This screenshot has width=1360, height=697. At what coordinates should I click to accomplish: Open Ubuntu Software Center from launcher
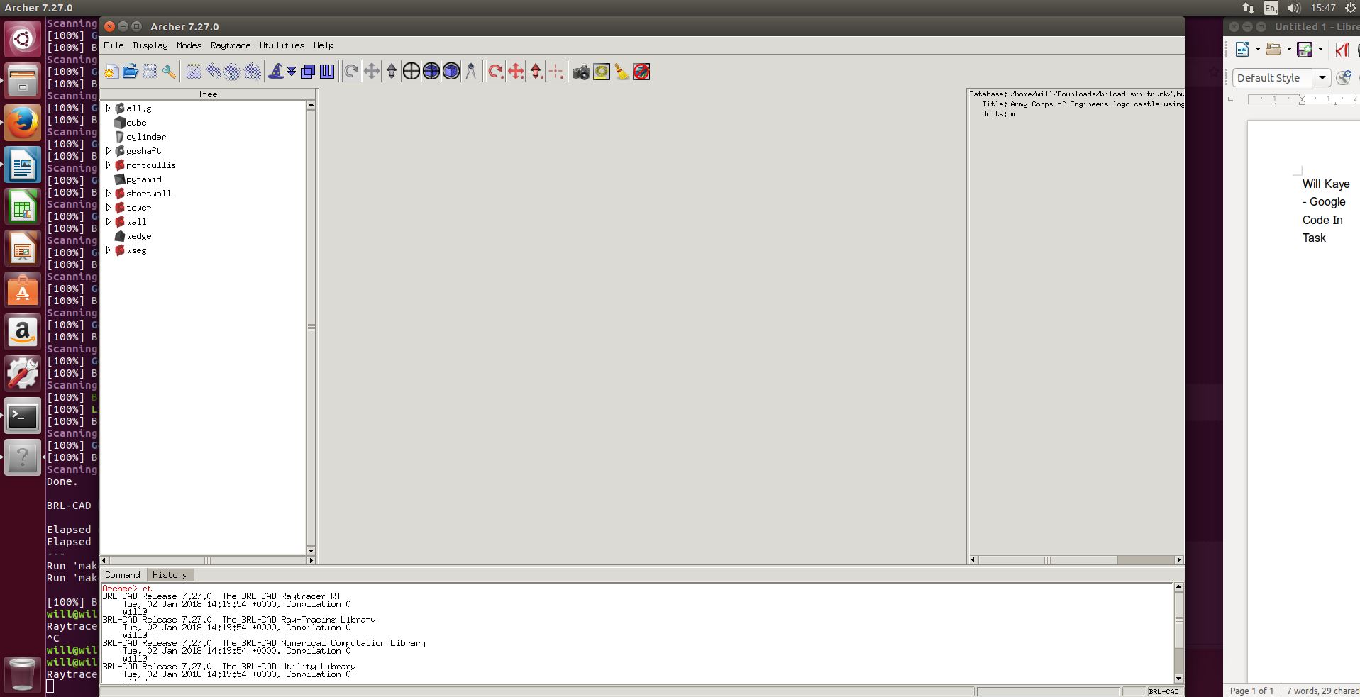click(x=23, y=291)
